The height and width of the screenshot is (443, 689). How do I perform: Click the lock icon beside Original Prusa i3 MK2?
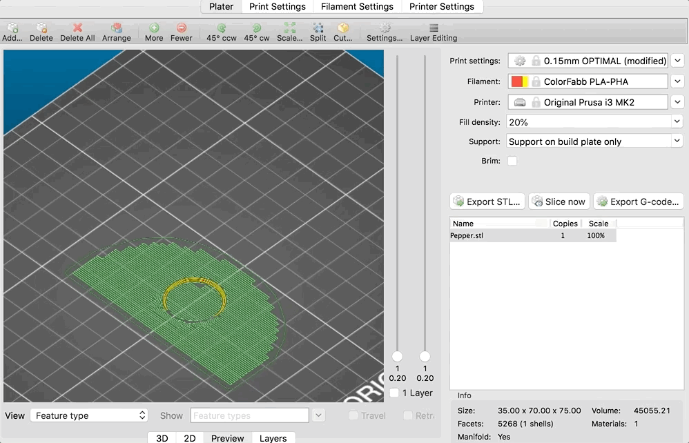536,102
